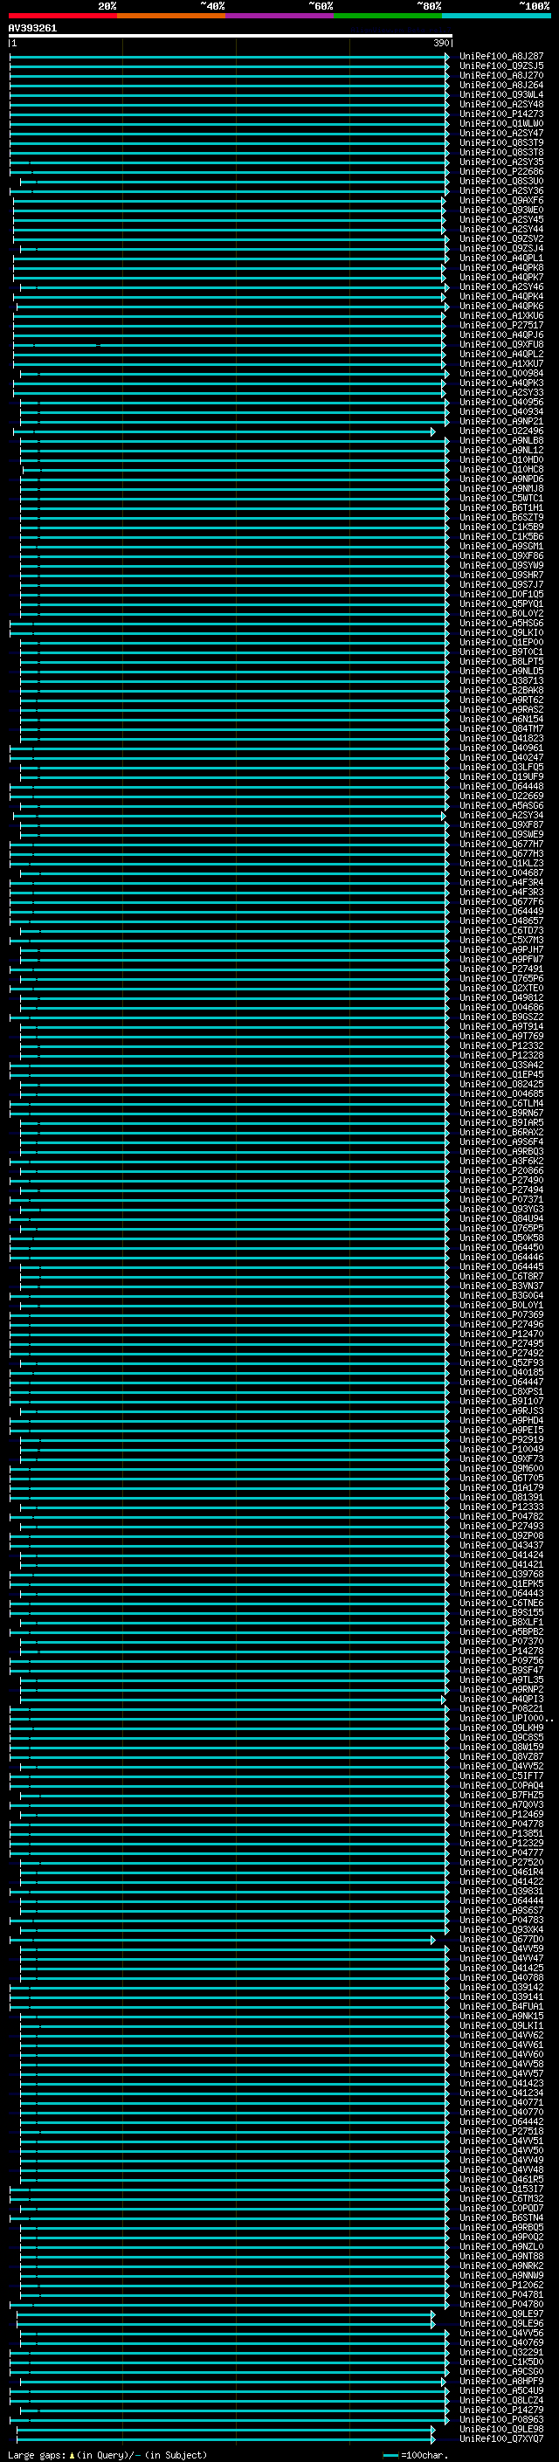This screenshot has height=2462, width=559.
Task: Select hit label UniRef100_P12470
Action: tap(501, 1334)
